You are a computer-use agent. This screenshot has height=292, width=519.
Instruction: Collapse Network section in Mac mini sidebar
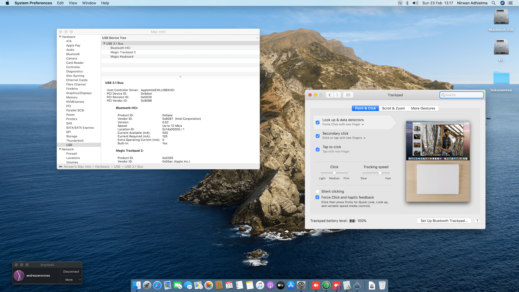(60, 149)
